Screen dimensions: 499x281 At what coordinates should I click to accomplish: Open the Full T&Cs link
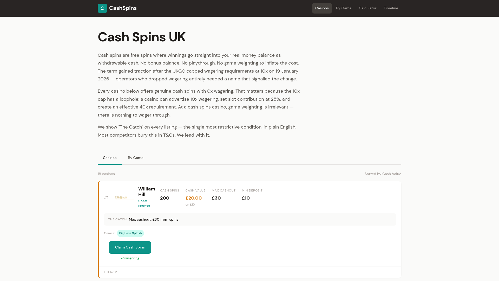tap(110, 272)
